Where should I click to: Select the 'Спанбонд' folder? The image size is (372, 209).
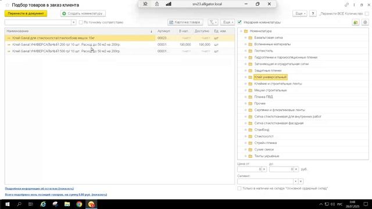[x=262, y=130]
